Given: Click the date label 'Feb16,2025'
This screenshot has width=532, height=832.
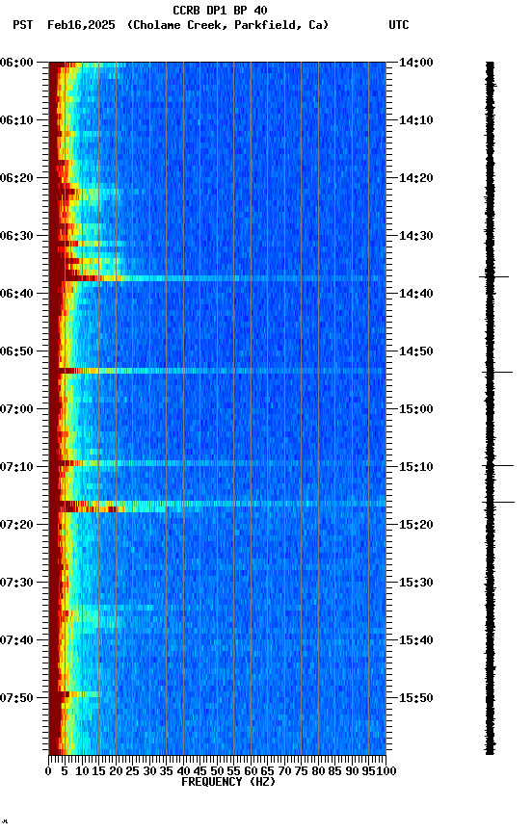Looking at the screenshot, I should pyautogui.click(x=81, y=25).
